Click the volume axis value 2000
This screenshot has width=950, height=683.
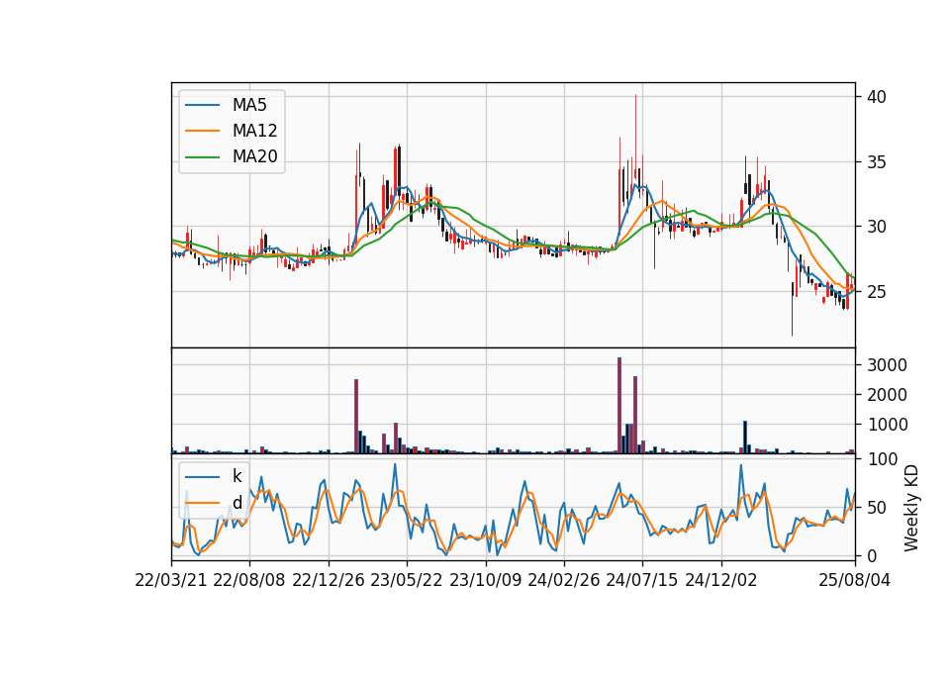pos(887,395)
